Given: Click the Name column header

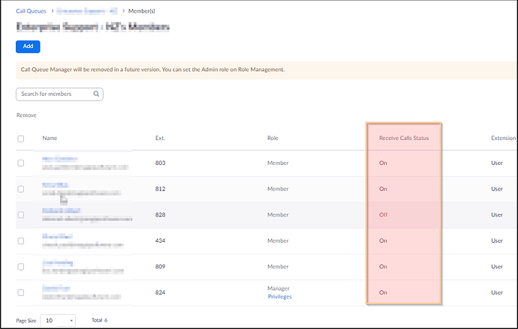Looking at the screenshot, I should 50,138.
